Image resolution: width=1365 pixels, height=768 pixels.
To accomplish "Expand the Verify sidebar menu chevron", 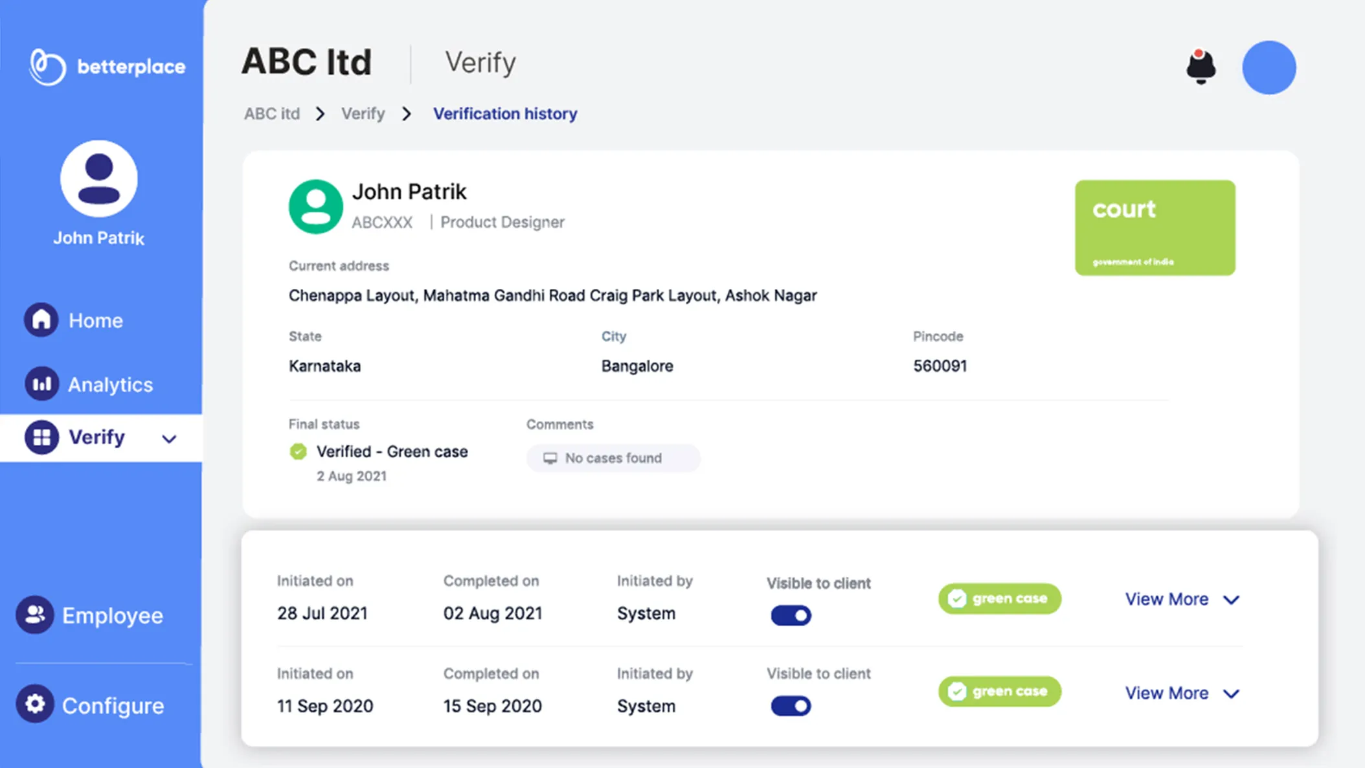I will click(x=169, y=439).
